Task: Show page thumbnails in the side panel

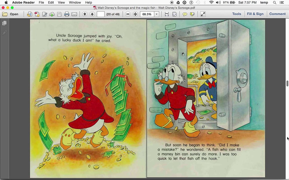Action: [x=5, y=23]
